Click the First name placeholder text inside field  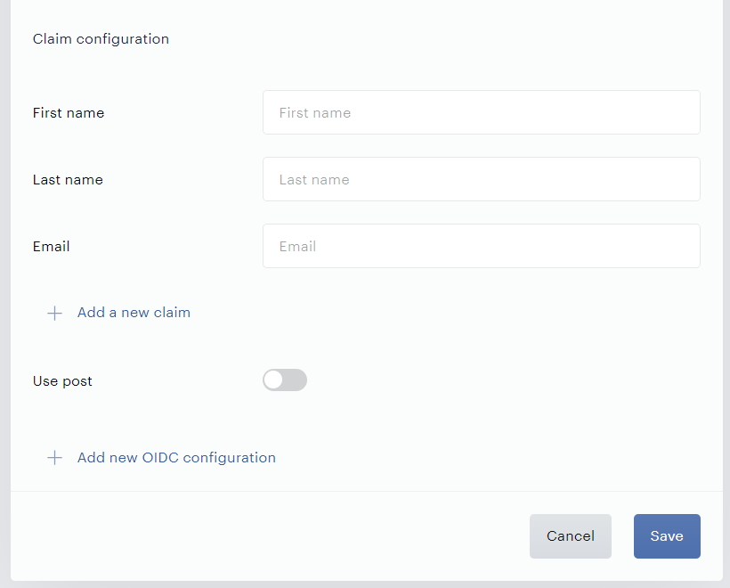click(x=315, y=113)
